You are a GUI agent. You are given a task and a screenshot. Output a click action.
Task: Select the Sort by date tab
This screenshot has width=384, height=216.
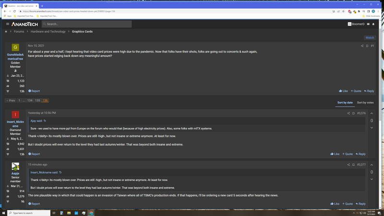coord(345,103)
